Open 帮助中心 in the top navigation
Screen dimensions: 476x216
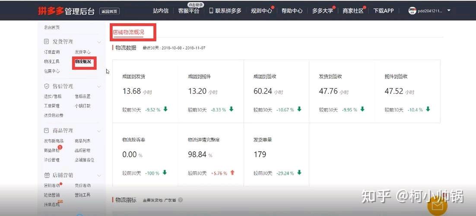(292, 11)
